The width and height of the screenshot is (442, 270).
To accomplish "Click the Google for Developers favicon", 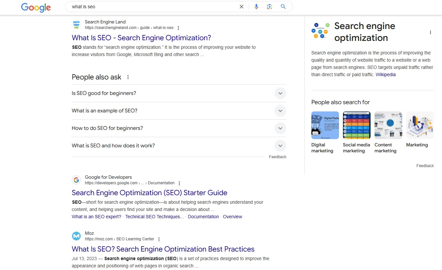I will pos(76,180).
